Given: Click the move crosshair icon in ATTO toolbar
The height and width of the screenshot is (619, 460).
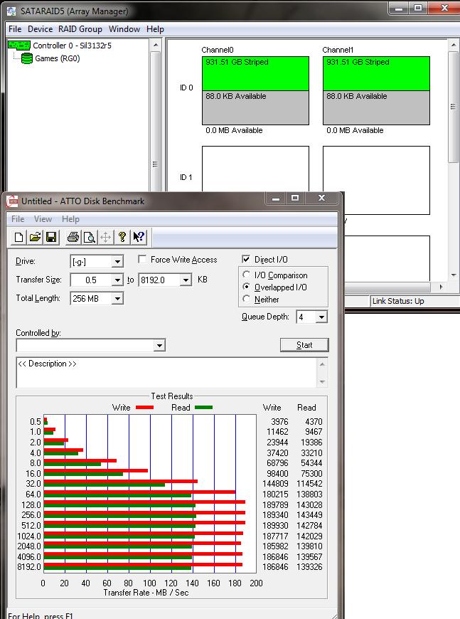Looking at the screenshot, I should tap(106, 237).
